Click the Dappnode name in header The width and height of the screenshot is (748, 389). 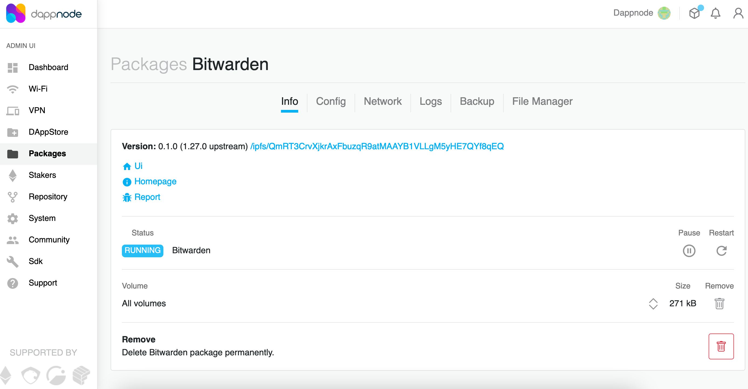[x=633, y=13]
